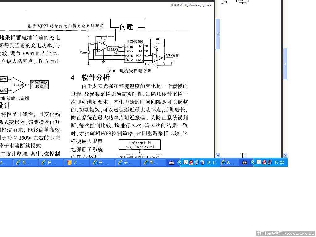This screenshot has height=237, width=316.
Task: Click the network computers tray icon near 11:22
Action: 270,162
